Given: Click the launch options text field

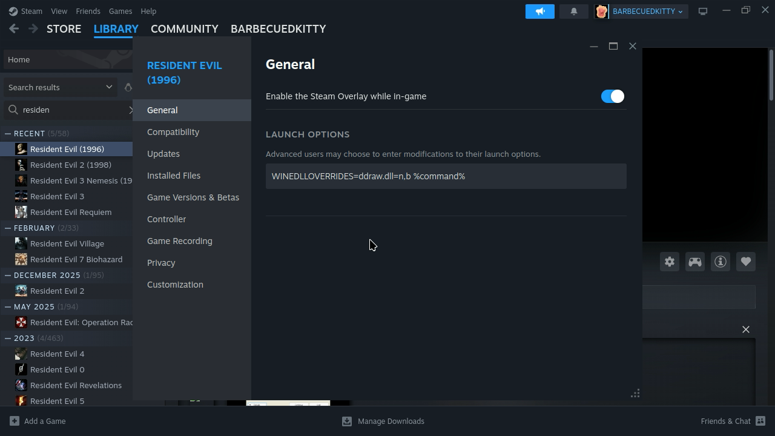Looking at the screenshot, I should coord(446,176).
